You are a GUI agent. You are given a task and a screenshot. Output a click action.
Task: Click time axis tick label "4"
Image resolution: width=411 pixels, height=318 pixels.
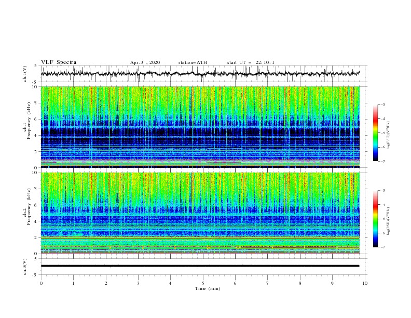tap(170, 283)
